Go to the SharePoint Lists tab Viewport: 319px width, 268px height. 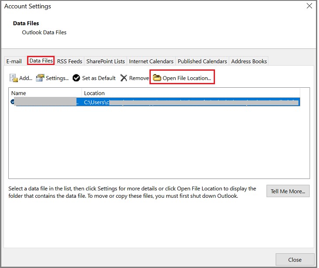click(x=105, y=61)
